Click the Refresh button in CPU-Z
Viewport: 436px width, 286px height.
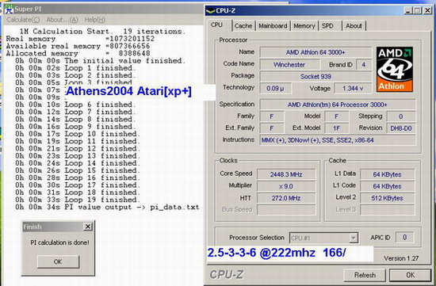[x=365, y=275]
